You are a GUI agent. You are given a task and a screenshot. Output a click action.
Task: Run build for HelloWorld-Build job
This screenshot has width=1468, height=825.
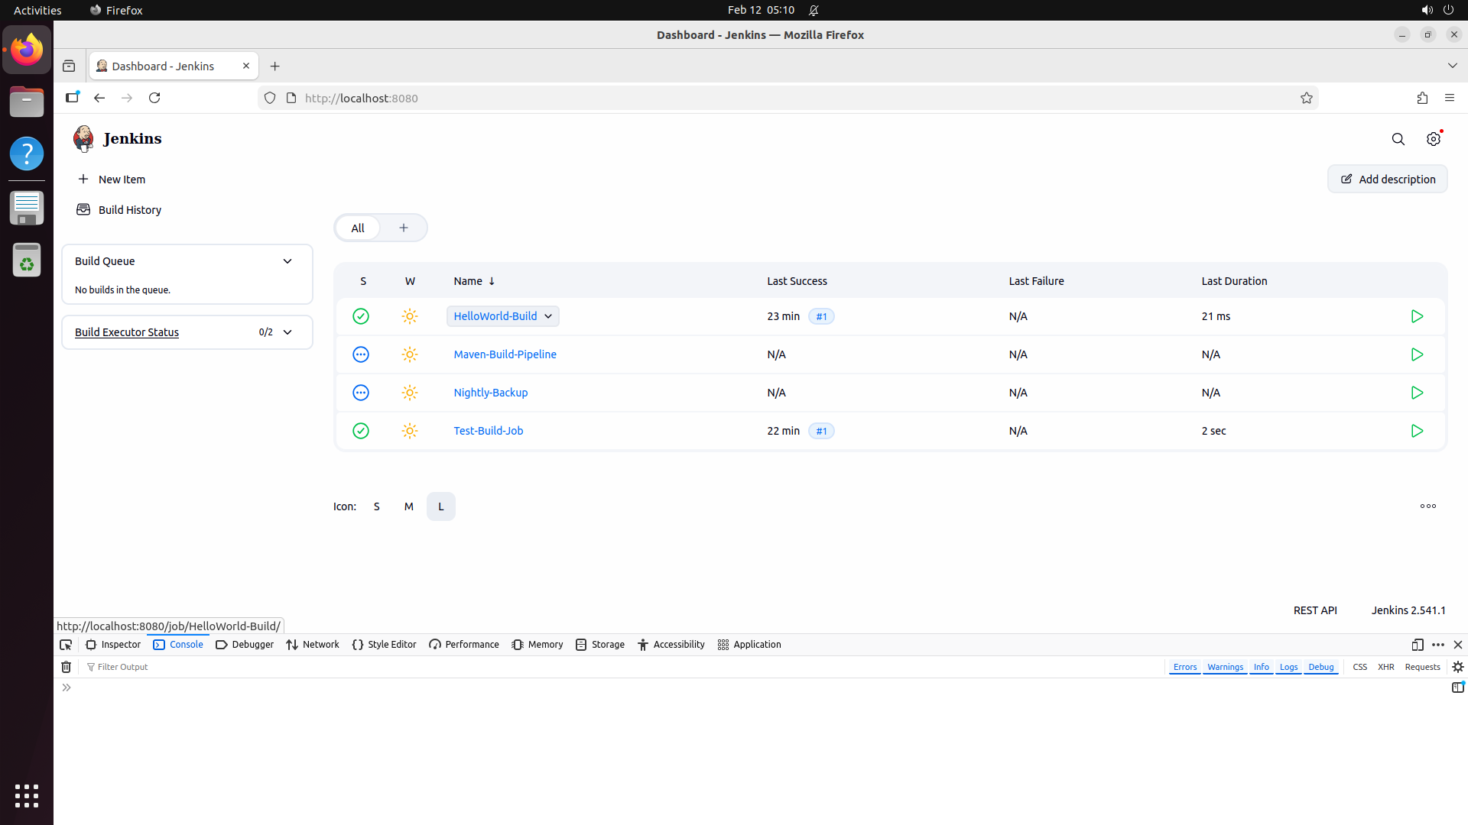tap(1417, 316)
